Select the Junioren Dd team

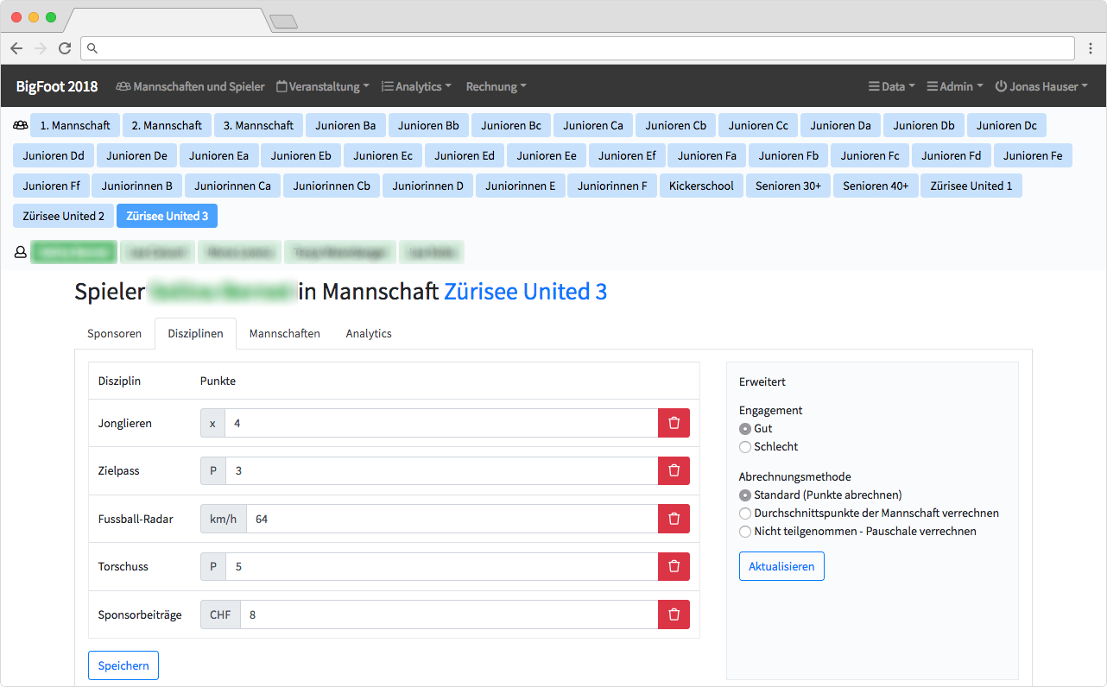[x=54, y=155]
